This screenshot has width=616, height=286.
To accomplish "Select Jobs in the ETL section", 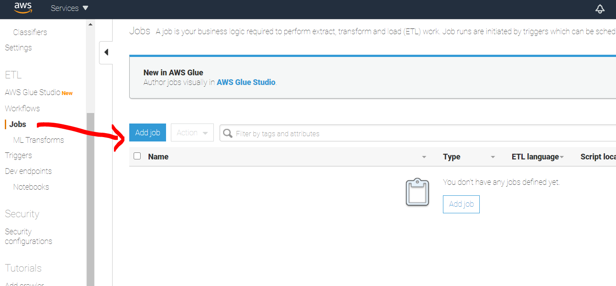I will 18,124.
